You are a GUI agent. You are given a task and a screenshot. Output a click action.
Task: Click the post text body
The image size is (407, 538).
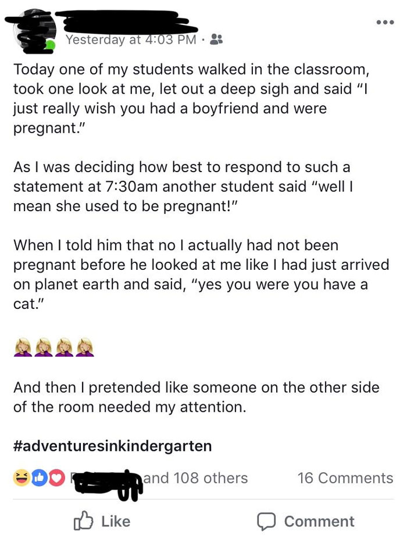pyautogui.click(x=198, y=174)
